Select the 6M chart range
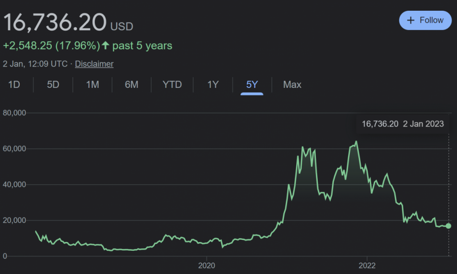457x274 pixels. point(131,84)
